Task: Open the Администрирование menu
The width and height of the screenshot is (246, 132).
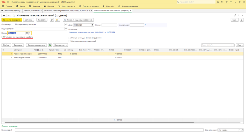Action: [x=128, y=6]
